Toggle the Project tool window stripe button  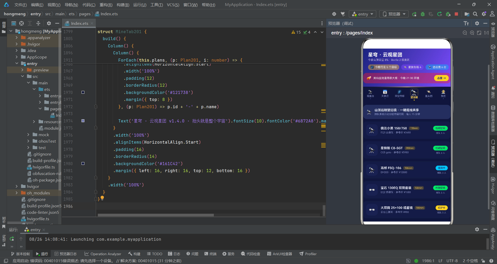click(4, 27)
